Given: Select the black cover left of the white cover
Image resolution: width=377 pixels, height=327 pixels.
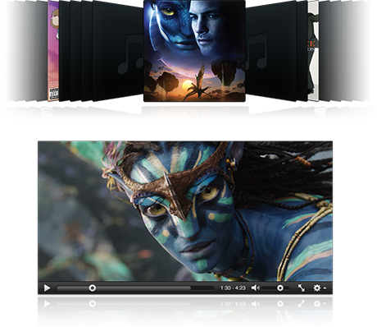Looking at the screenshot, I should pyautogui.click(x=302, y=51).
